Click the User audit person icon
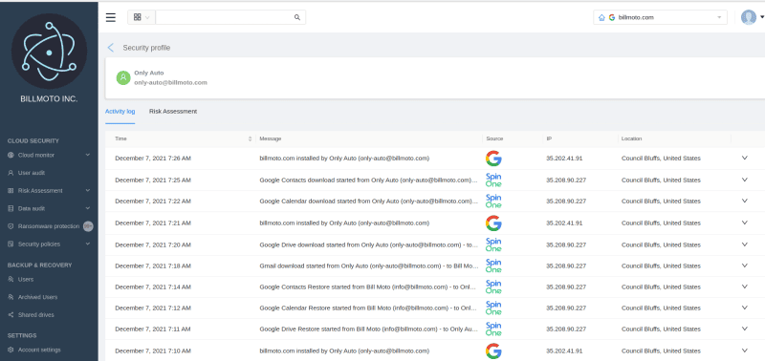This screenshot has height=361, width=765. click(11, 173)
